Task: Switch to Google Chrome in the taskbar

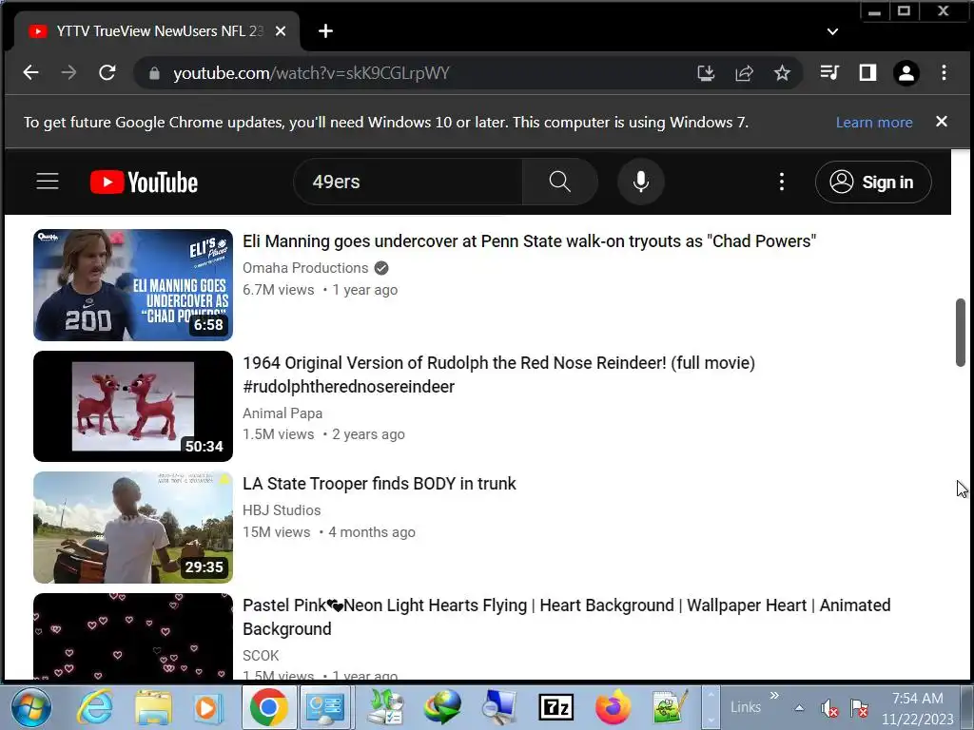Action: point(269,707)
